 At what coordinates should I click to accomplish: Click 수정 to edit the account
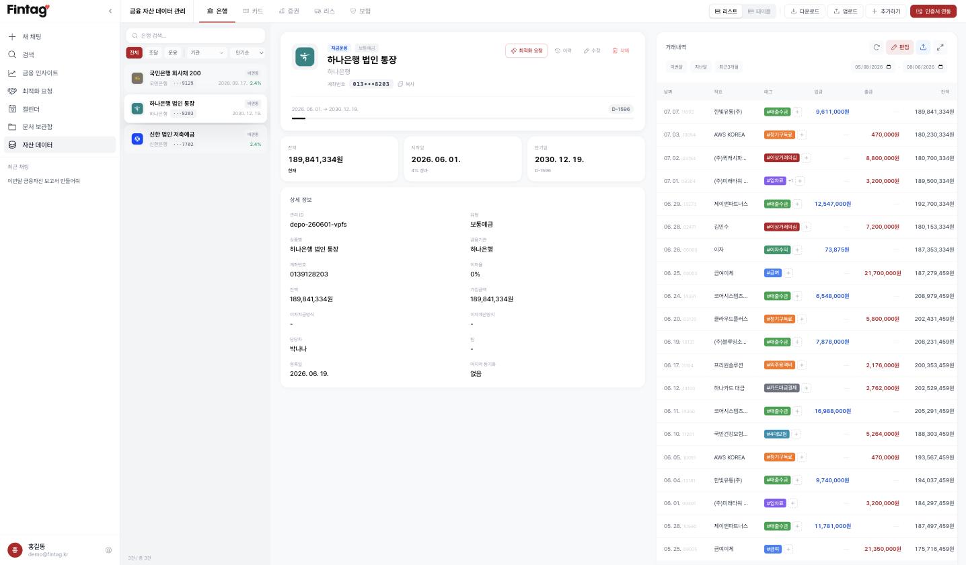point(592,50)
